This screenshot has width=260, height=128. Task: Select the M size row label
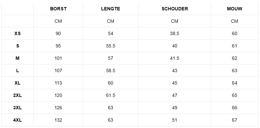pyautogui.click(x=17, y=58)
